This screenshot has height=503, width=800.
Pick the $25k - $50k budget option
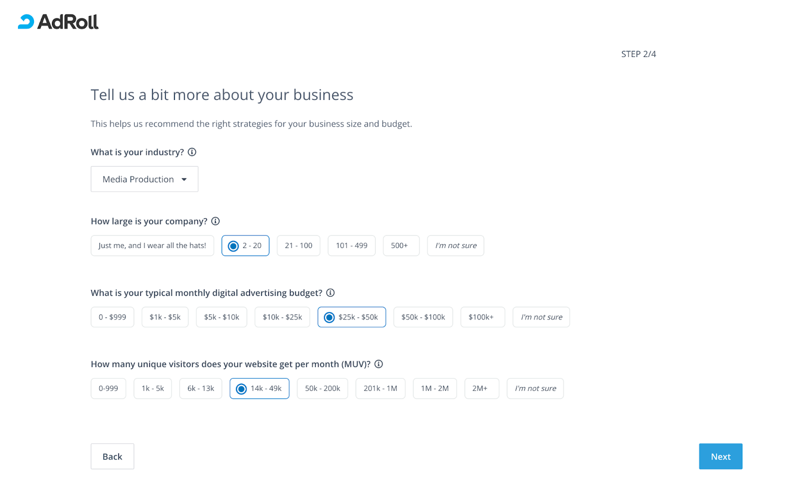(351, 317)
